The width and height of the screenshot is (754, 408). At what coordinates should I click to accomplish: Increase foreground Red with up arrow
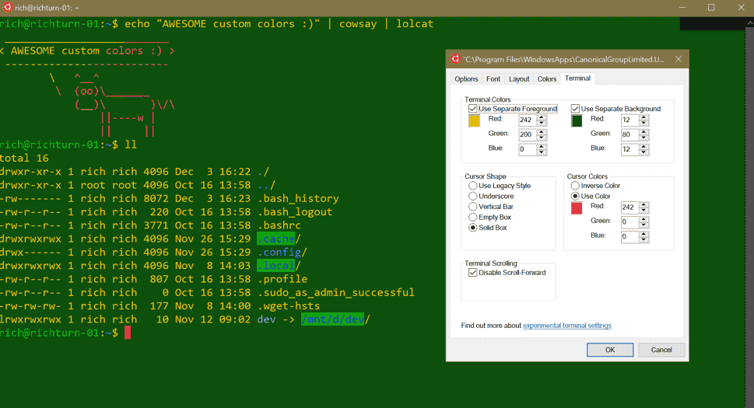[x=542, y=117]
